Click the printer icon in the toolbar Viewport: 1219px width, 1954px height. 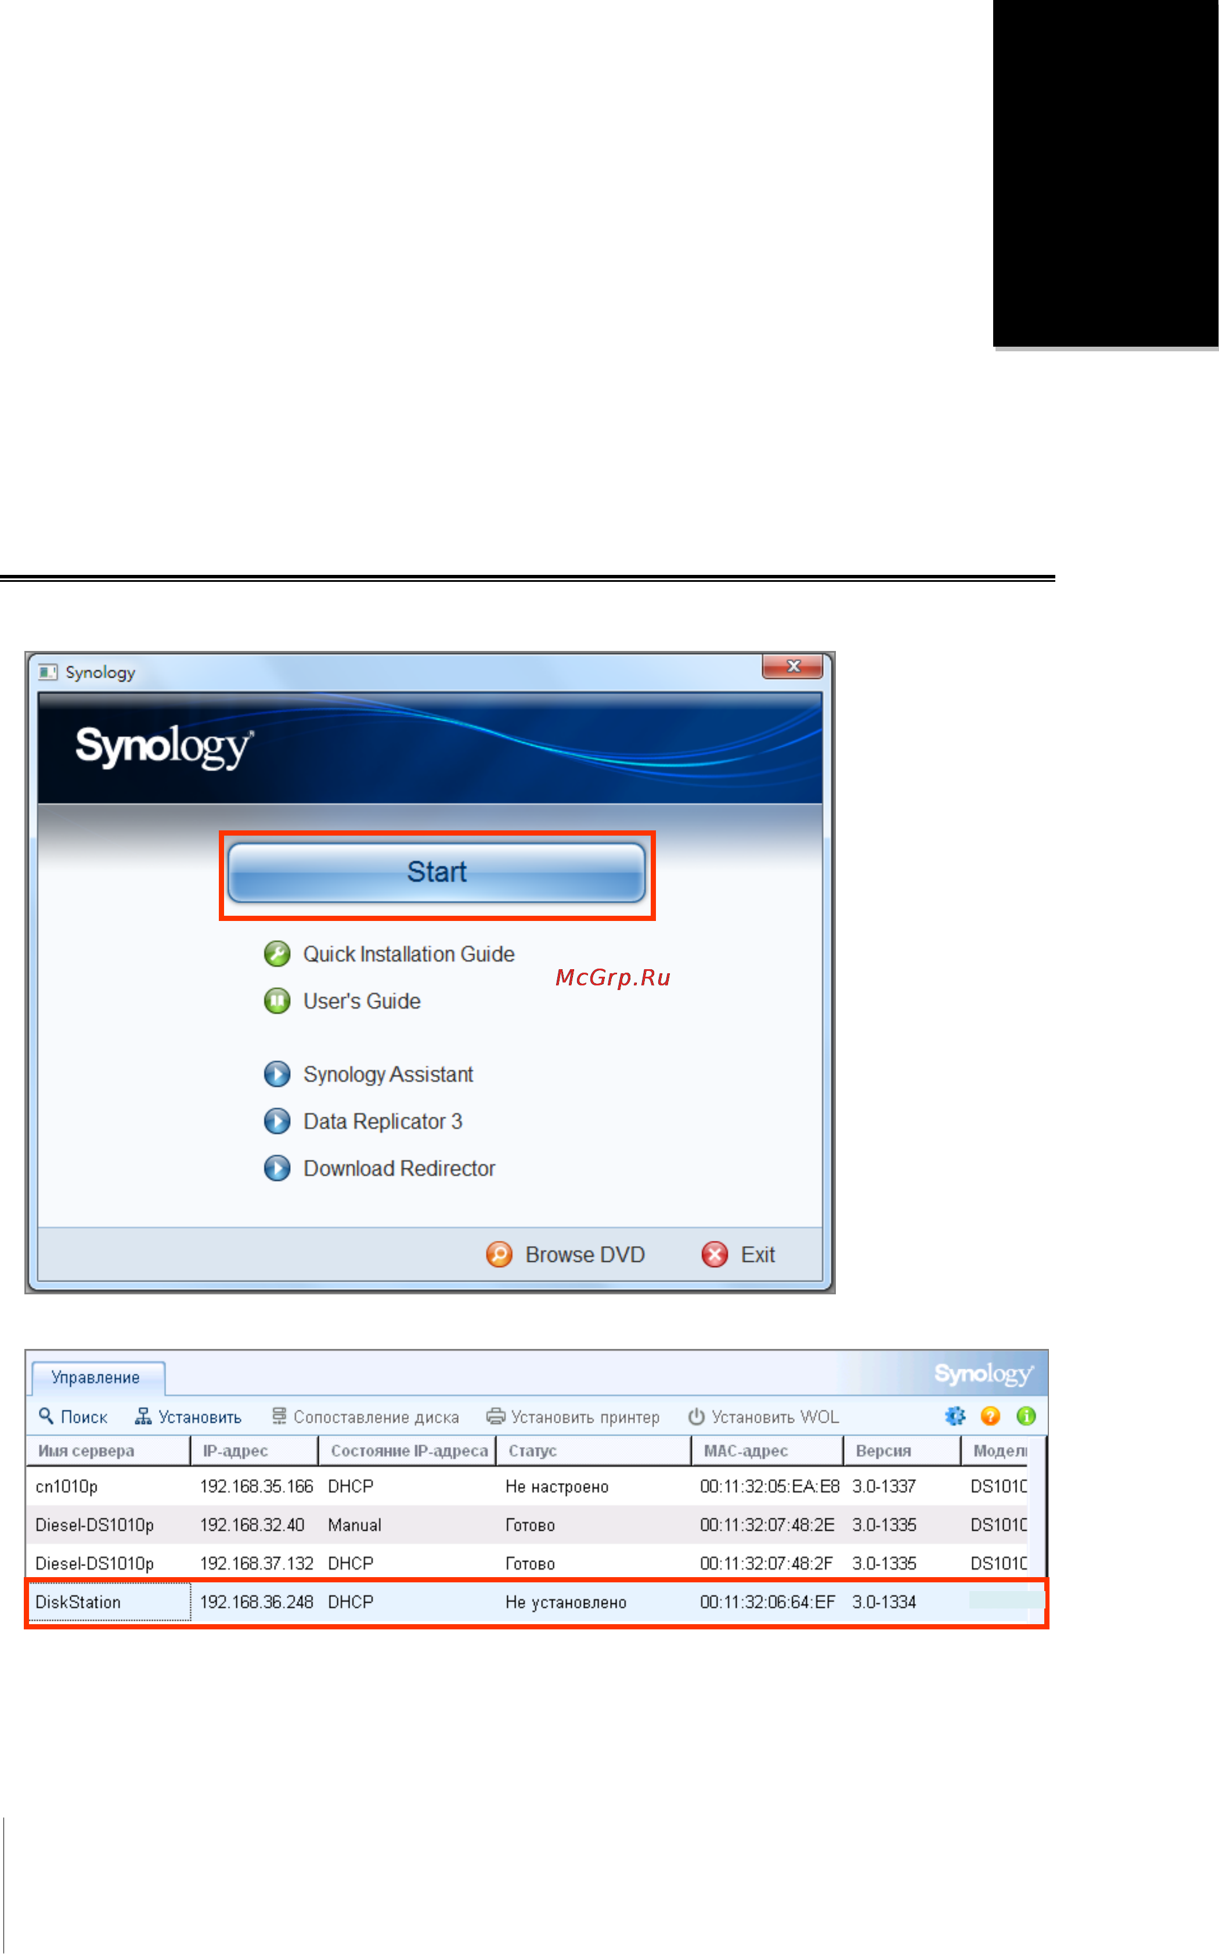496,1416
